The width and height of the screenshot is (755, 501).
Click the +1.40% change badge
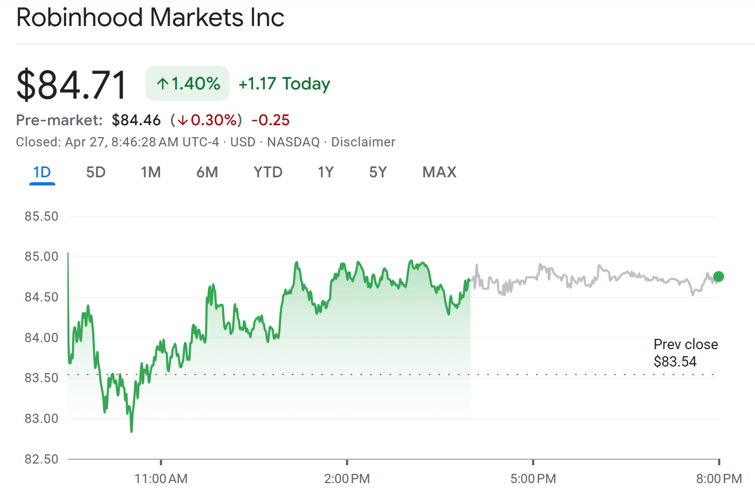tap(187, 83)
